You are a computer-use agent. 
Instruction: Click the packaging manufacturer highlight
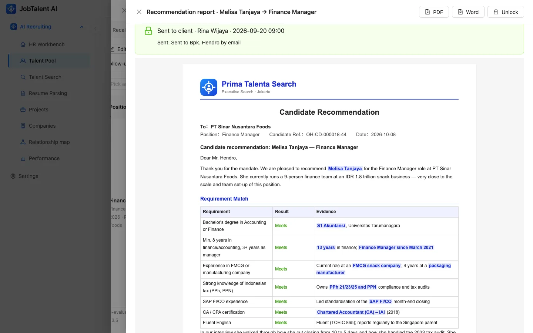383,269
